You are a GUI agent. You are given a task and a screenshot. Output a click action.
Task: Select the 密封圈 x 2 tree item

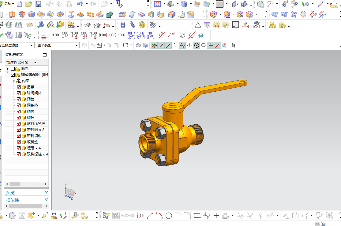pos(36,130)
